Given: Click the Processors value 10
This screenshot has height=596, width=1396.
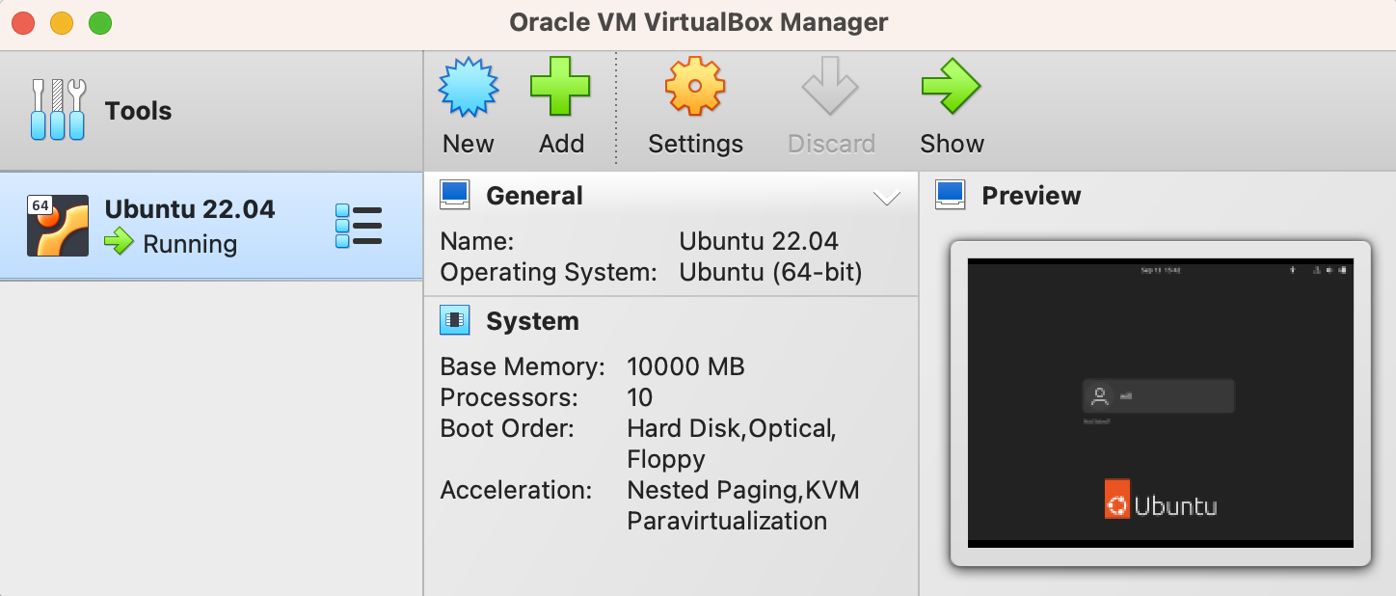Looking at the screenshot, I should pos(639,397).
